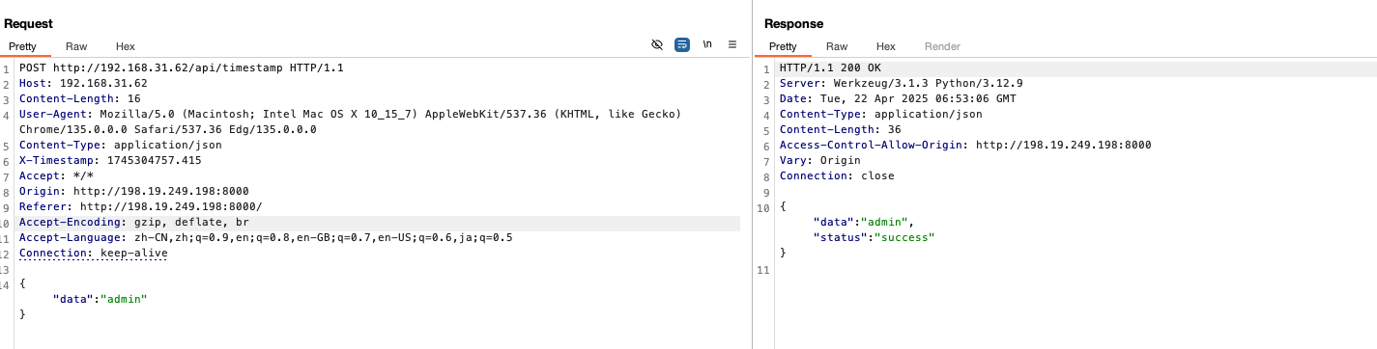Click the Date header in the response
Image resolution: width=1377 pixels, height=349 pixels.
coord(898,99)
